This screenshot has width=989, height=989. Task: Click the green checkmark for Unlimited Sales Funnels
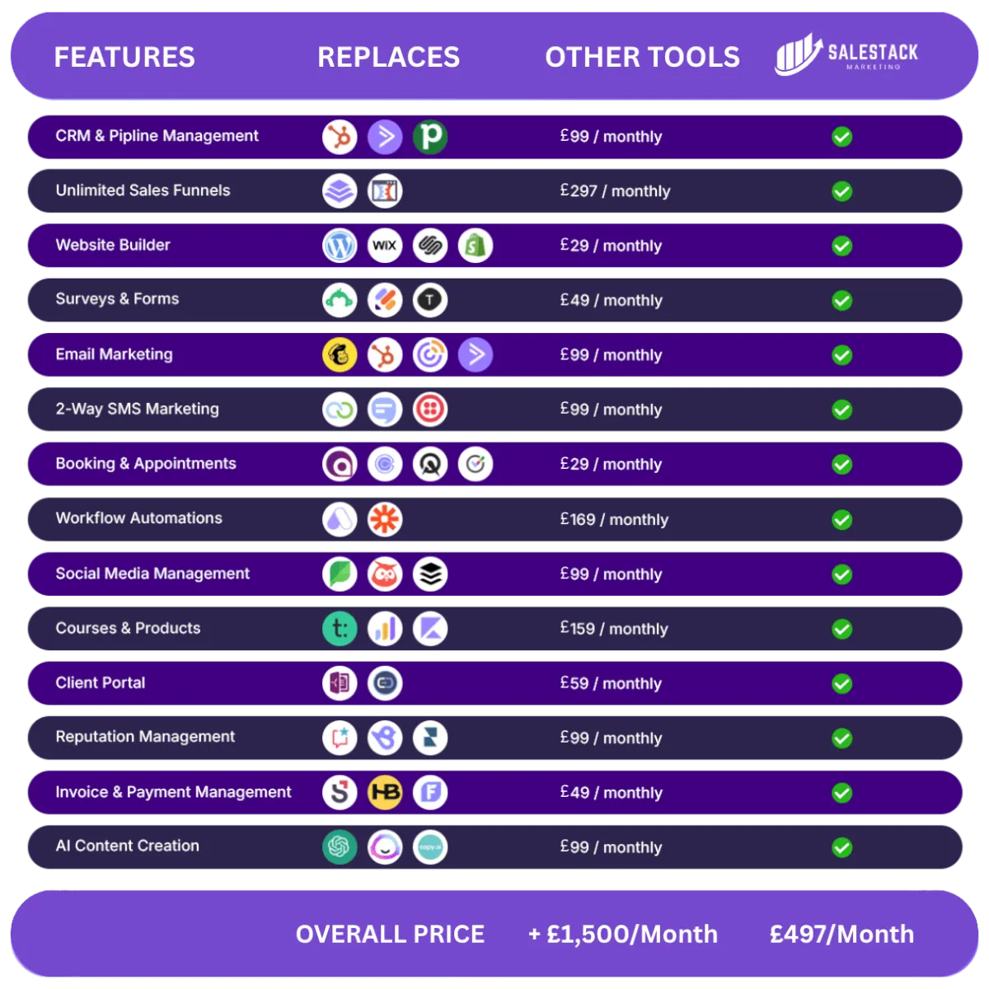point(841,191)
